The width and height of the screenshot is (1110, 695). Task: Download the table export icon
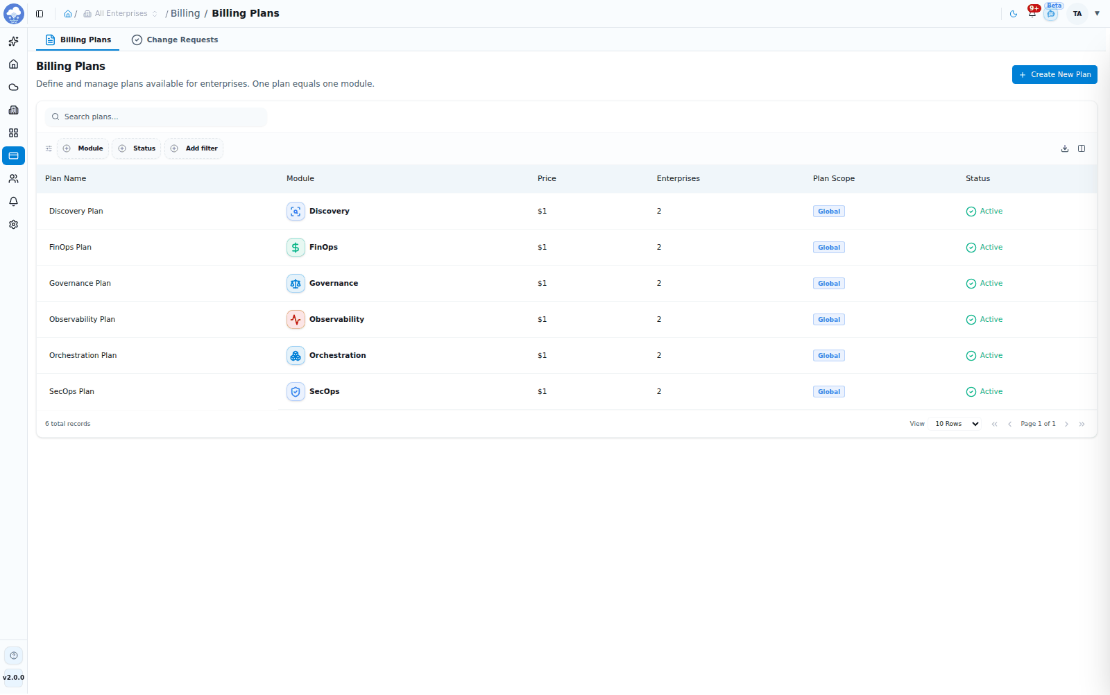[x=1065, y=148]
